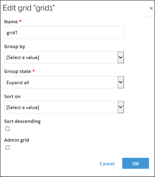This screenshot has height=177, width=155.
Task: Click into the Name text field
Action: tap(64, 32)
